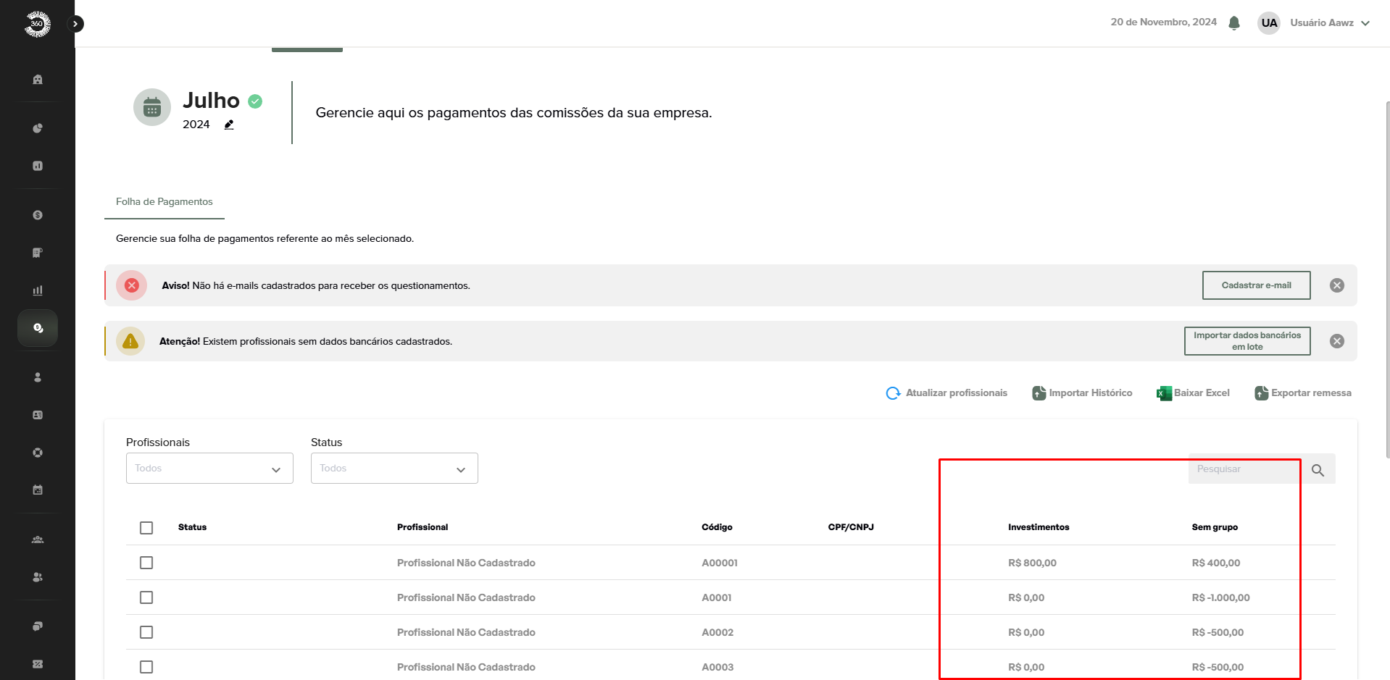Expand the Usuário Aawz user menu

tap(1330, 23)
